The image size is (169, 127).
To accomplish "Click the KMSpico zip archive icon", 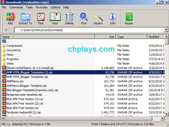I will pyautogui.click(x=4, y=68).
